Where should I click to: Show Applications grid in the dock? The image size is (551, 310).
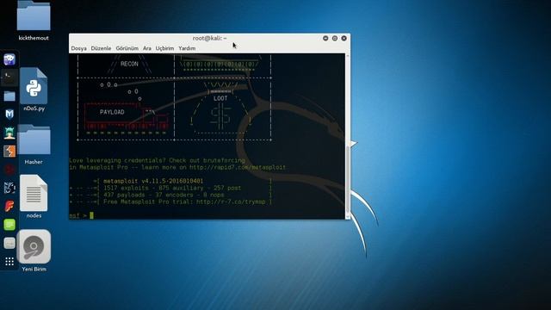click(x=9, y=262)
